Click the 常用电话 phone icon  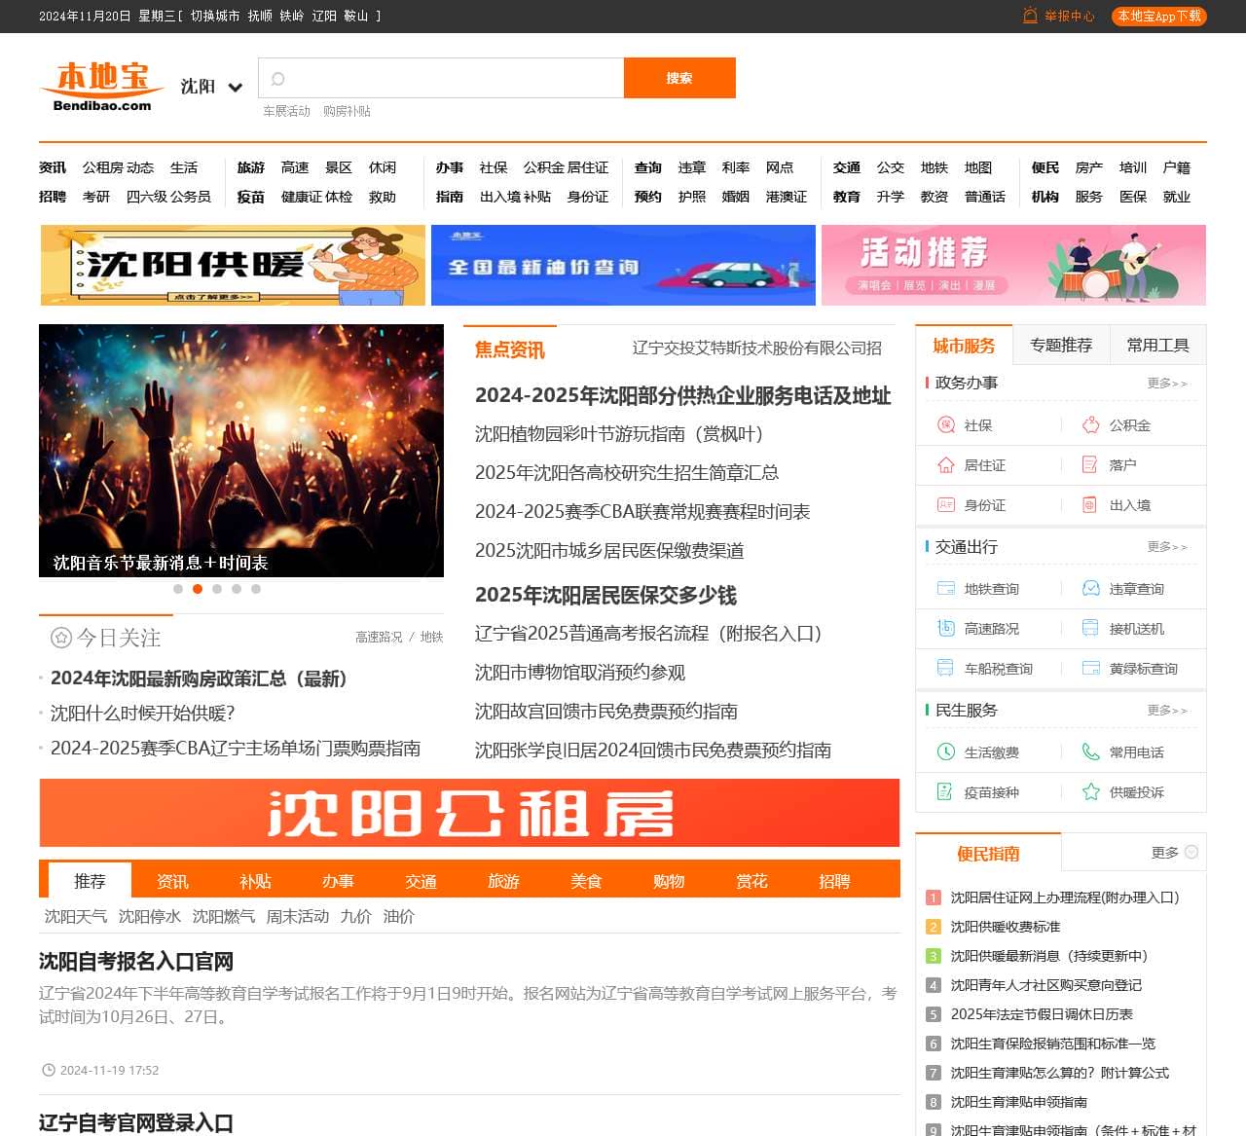click(x=1090, y=752)
